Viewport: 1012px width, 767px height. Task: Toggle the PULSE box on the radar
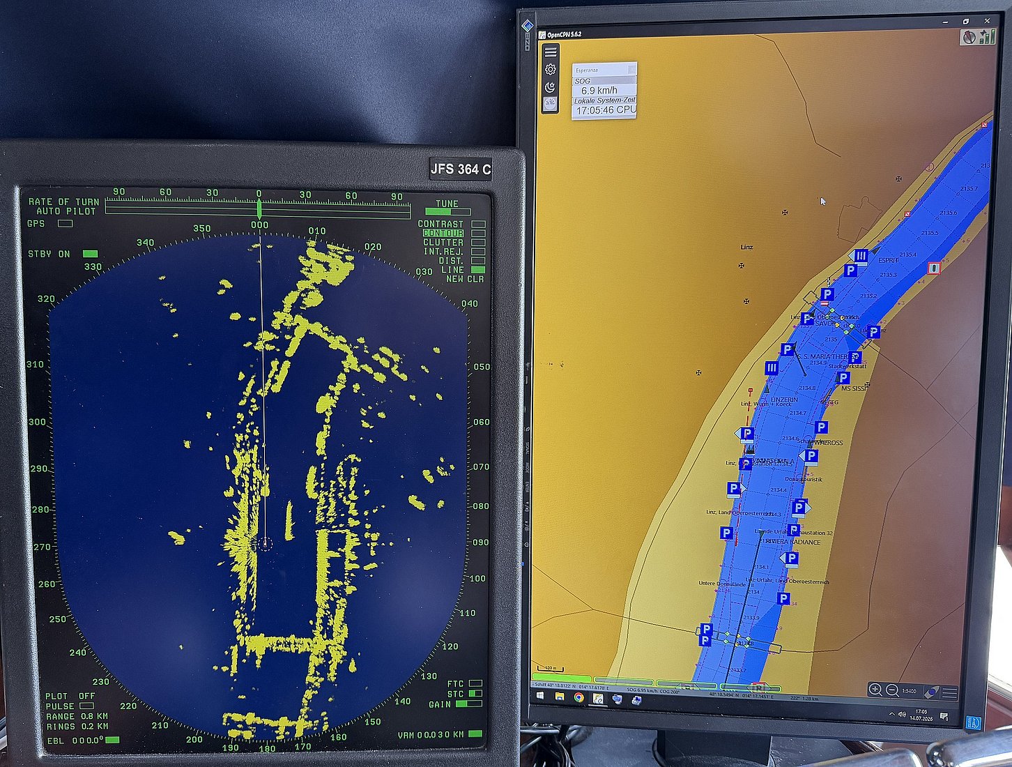(x=86, y=706)
